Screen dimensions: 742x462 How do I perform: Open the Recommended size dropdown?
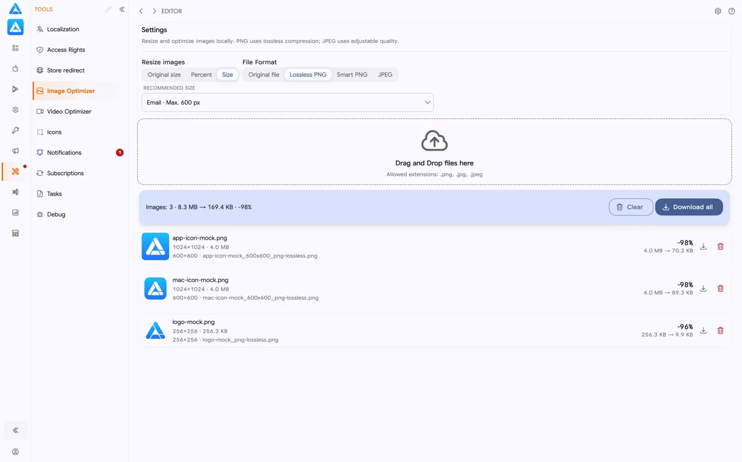point(288,102)
